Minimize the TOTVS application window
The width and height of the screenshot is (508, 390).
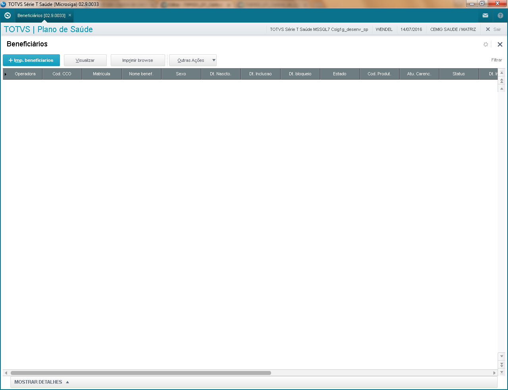pyautogui.click(x=471, y=4)
